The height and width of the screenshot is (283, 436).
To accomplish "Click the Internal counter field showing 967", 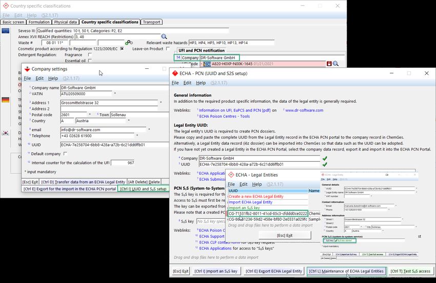I will tap(123, 163).
